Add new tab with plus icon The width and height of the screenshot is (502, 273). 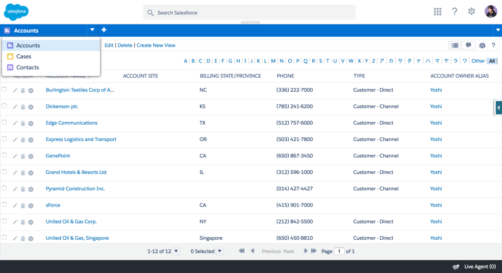click(104, 30)
